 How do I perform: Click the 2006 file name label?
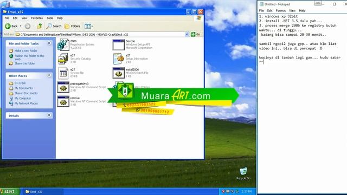click(x=73, y=41)
